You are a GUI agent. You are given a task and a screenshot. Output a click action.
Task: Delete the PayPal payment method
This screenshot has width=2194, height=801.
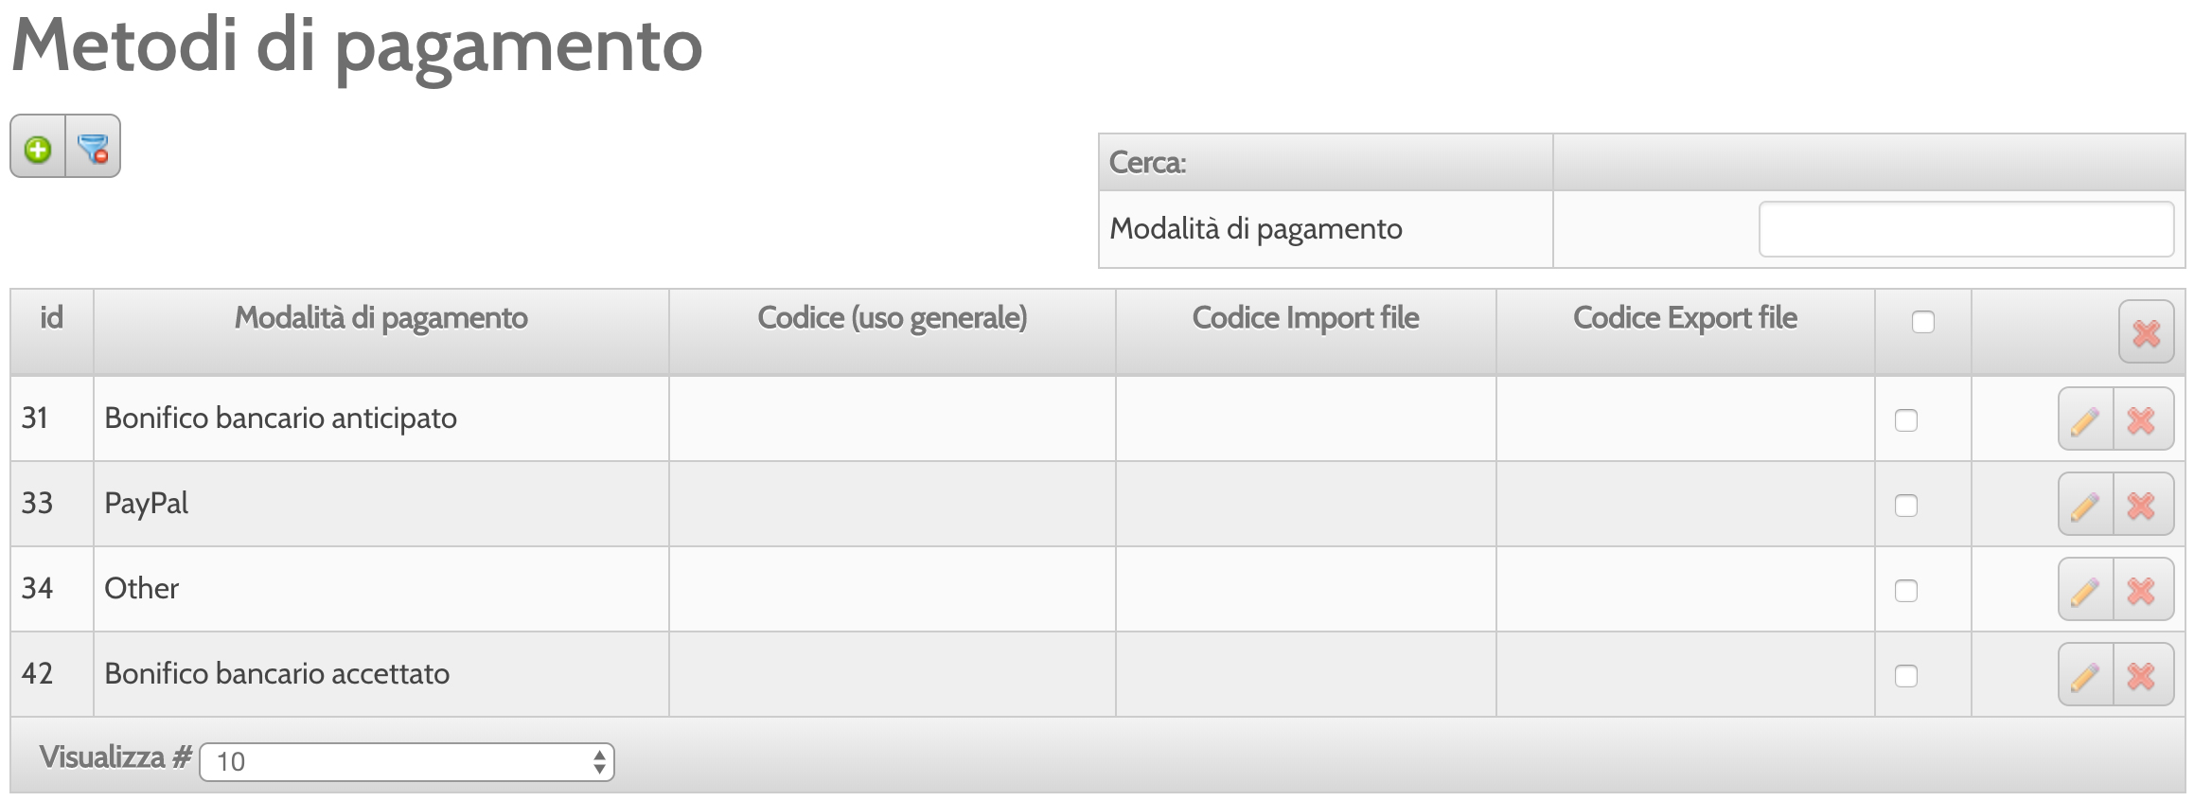tap(2142, 505)
